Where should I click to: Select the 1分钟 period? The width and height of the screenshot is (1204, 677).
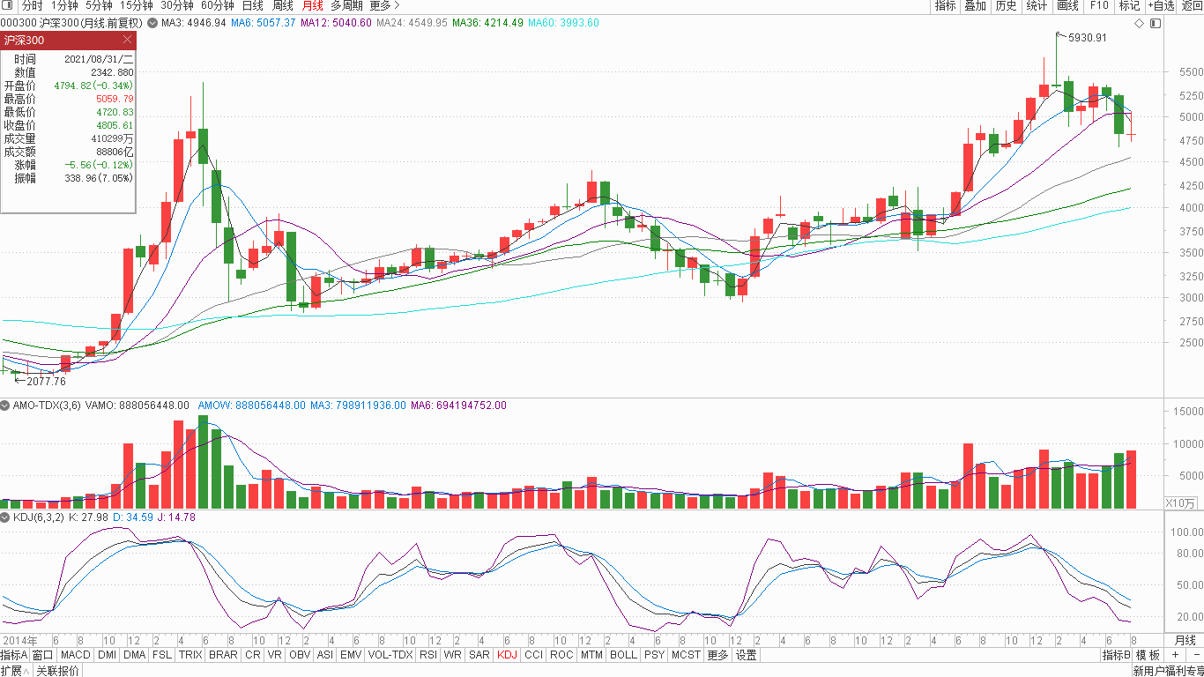(x=64, y=5)
